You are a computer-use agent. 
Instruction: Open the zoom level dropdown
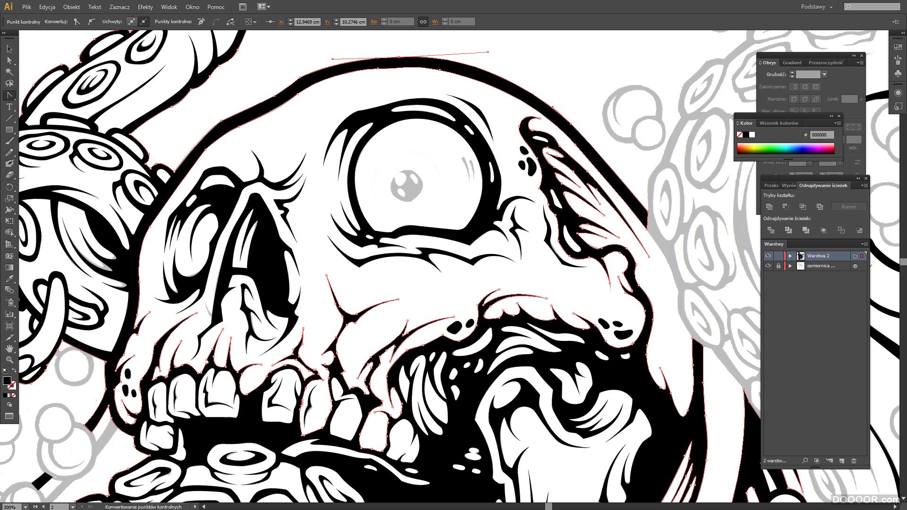point(25,507)
